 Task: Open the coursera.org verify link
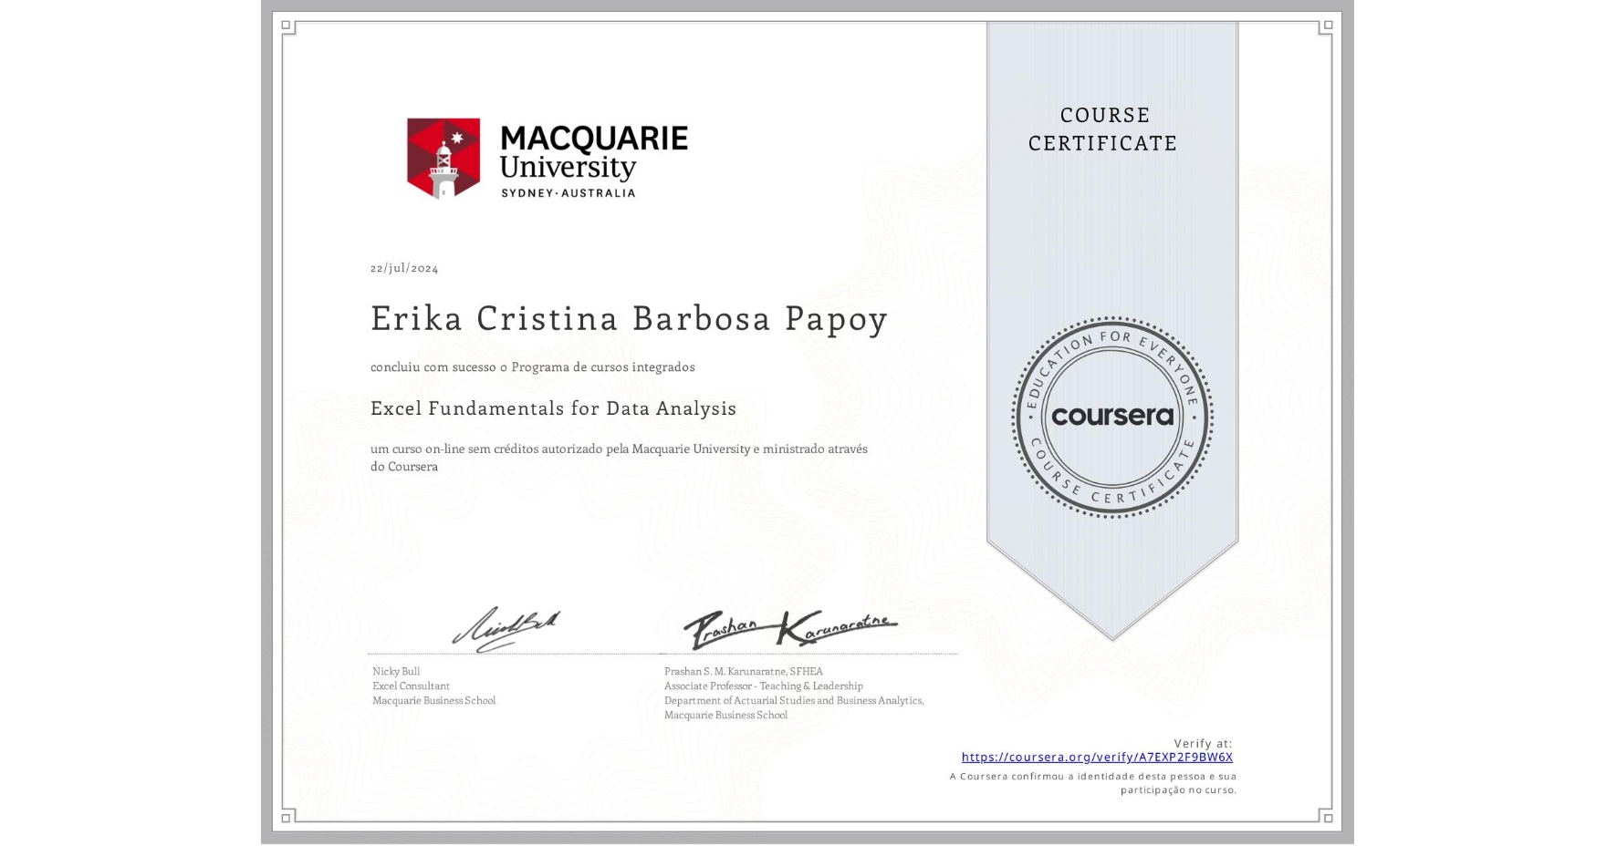point(1097,757)
